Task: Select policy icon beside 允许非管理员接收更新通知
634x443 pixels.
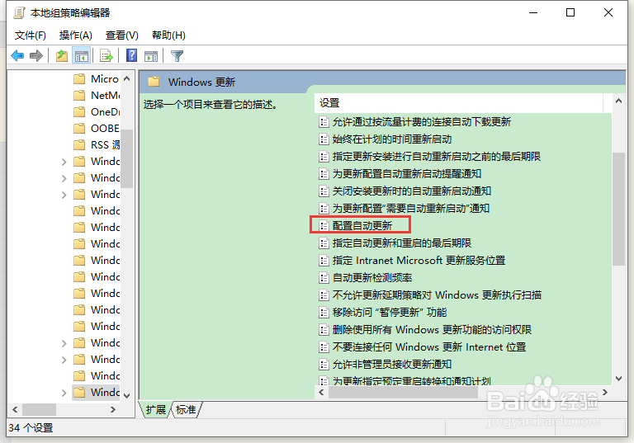Action: click(x=324, y=364)
